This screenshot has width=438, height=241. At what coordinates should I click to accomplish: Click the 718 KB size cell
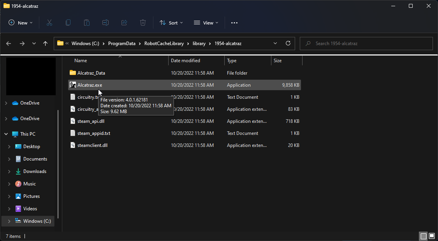(x=293, y=121)
